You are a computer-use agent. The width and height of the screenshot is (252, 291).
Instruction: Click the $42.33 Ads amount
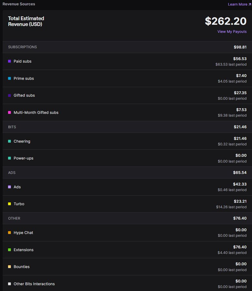point(240,184)
